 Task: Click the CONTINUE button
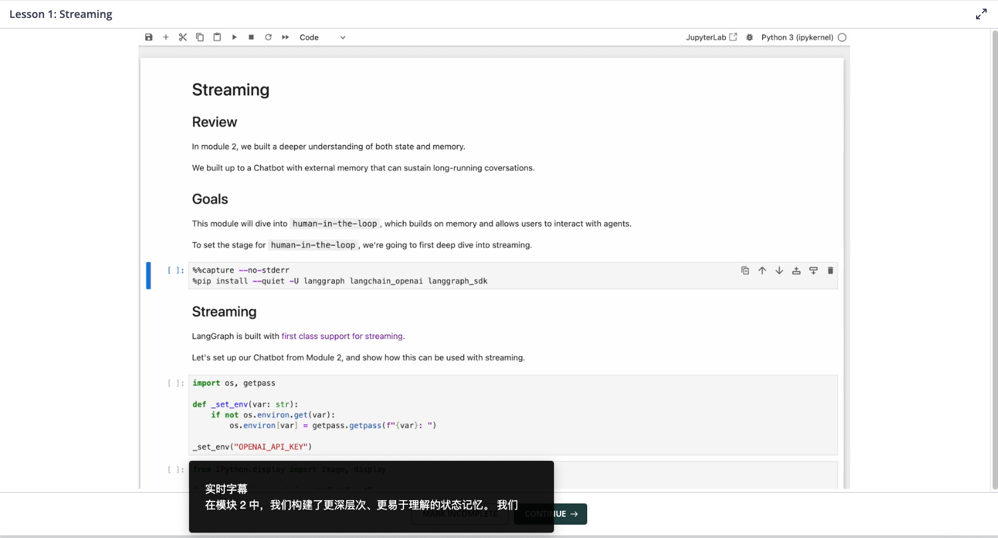[551, 514]
